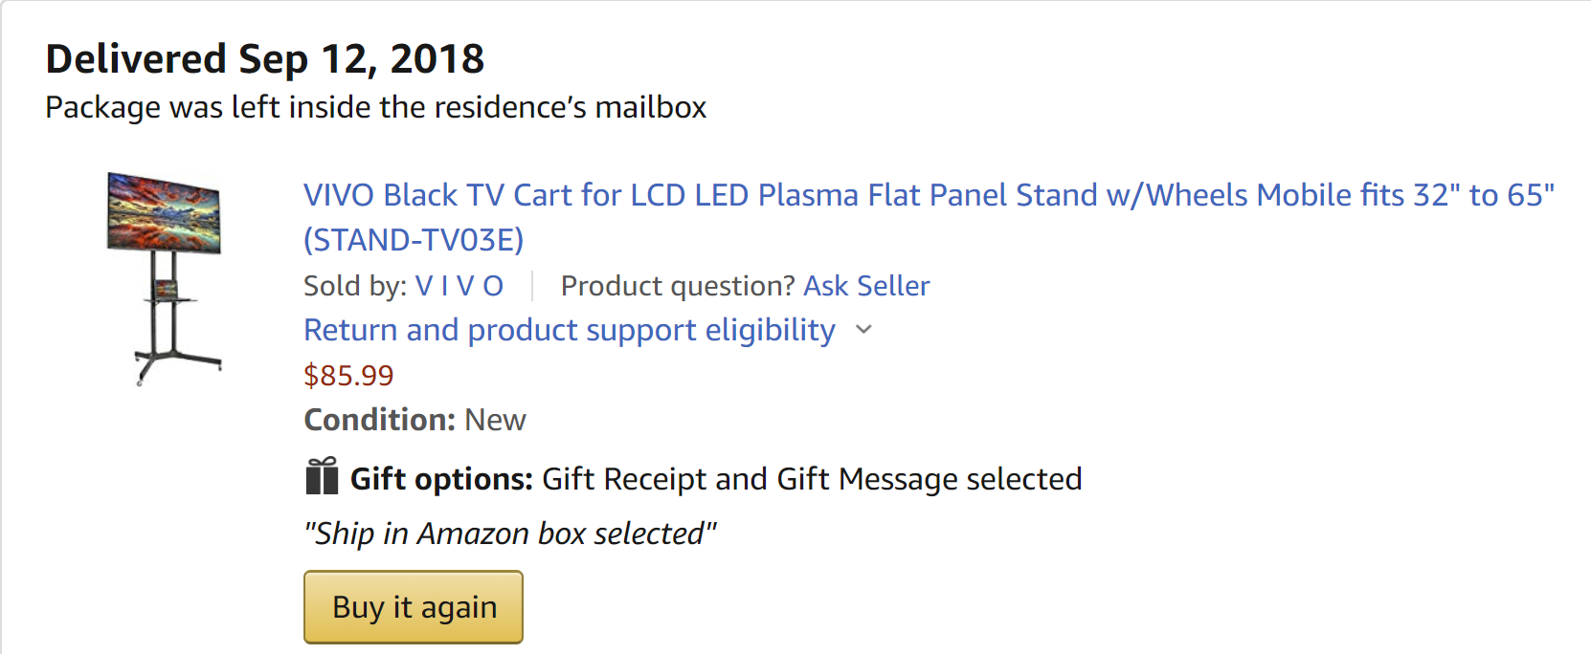Click the "New" condition value
1591x654 pixels.
tap(495, 420)
